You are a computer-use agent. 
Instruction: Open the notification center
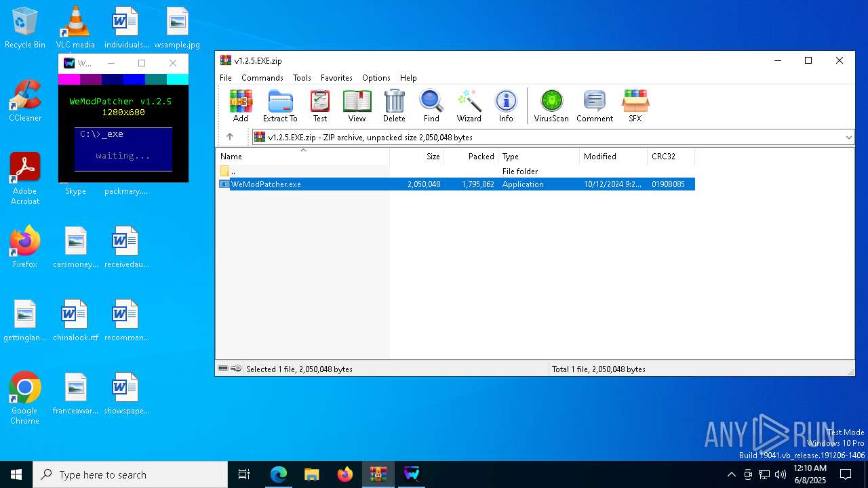click(846, 474)
